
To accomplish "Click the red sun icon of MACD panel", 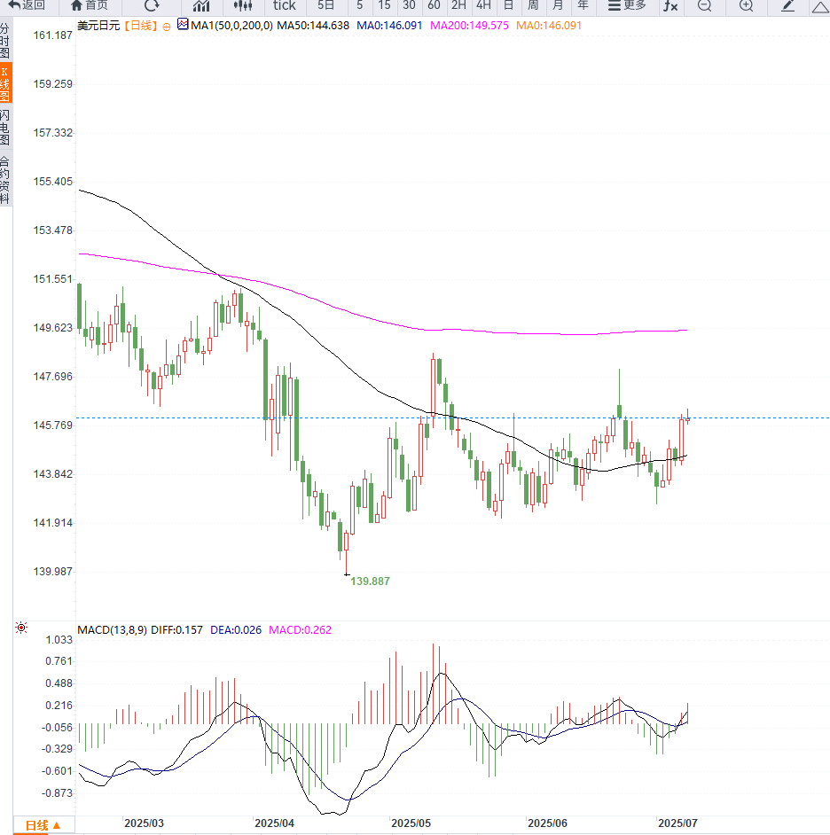I will (21, 628).
